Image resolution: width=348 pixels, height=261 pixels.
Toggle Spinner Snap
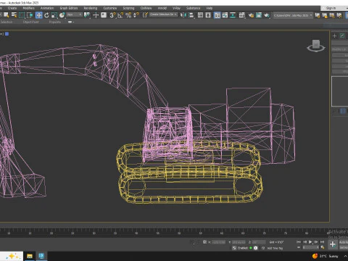136,15
